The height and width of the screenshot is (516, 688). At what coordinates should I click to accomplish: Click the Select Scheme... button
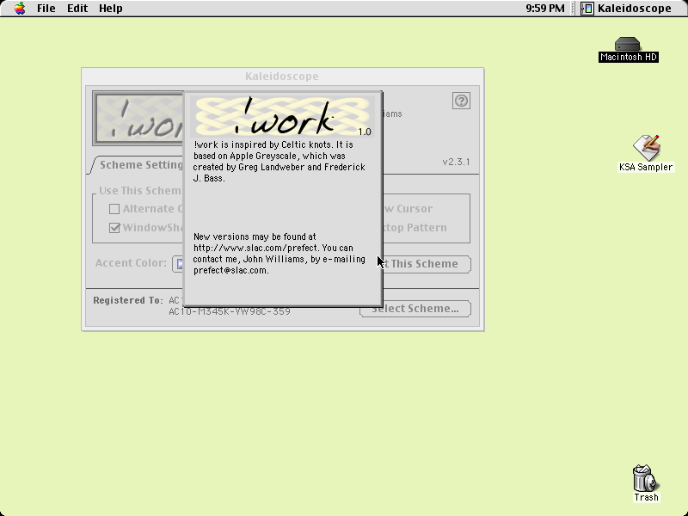(415, 309)
